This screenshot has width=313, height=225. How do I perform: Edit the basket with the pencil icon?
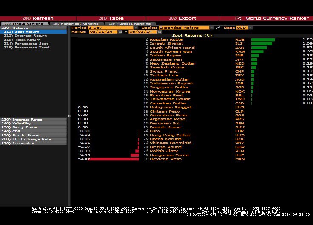click(x=218, y=28)
